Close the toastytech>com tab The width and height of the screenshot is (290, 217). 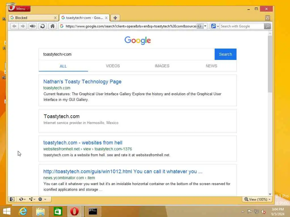(106, 18)
